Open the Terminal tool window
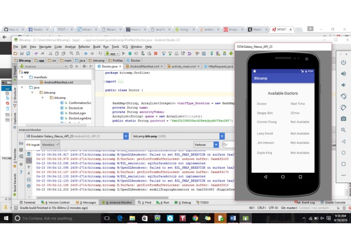The image size is (351, 249). (28, 202)
